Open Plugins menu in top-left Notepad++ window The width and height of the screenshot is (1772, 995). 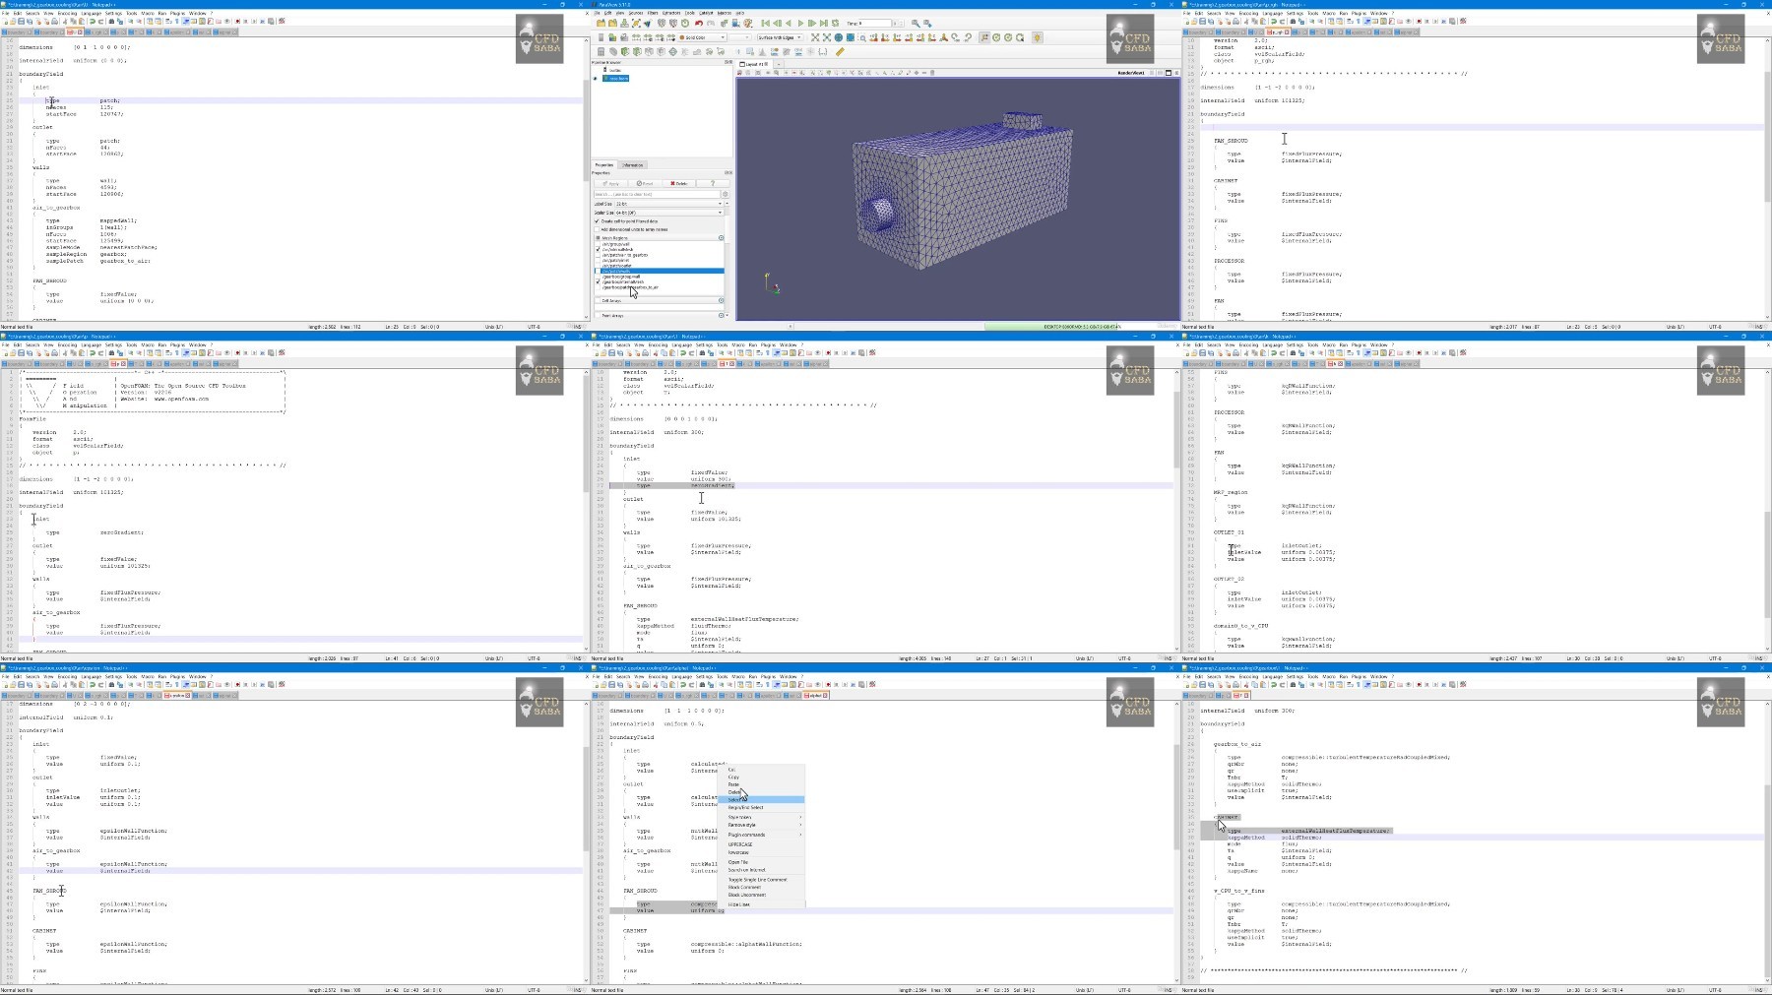(177, 13)
